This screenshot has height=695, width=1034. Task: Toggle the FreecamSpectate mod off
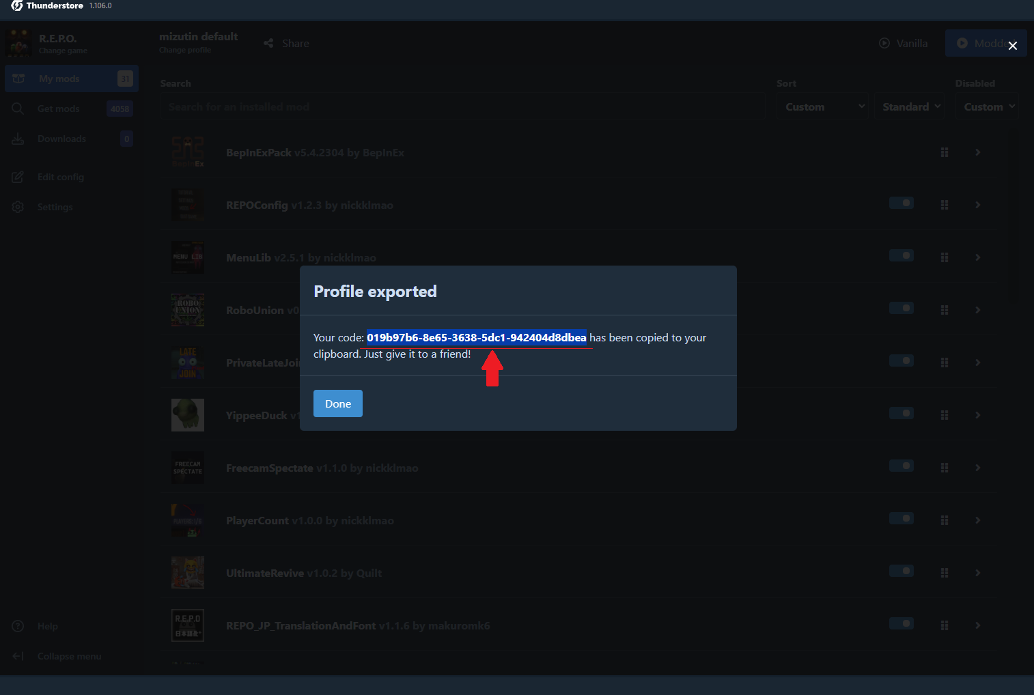point(901,466)
